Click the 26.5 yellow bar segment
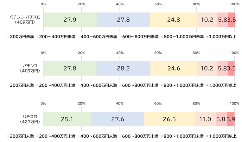 coord(169,119)
